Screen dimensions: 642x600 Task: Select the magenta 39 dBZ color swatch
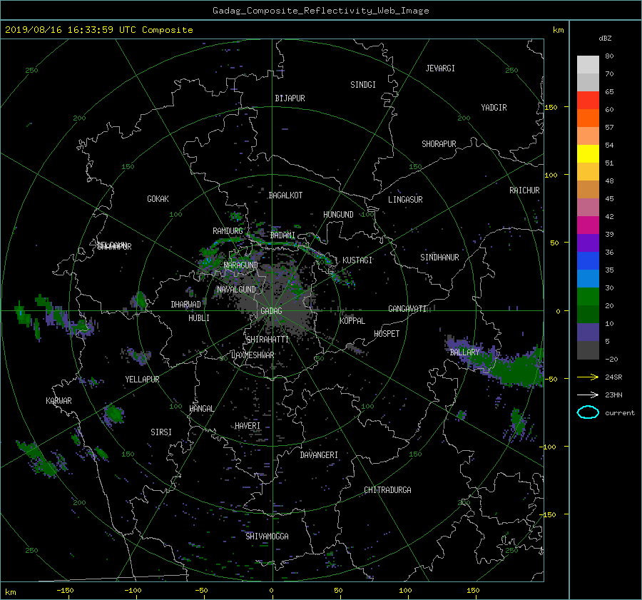(588, 225)
